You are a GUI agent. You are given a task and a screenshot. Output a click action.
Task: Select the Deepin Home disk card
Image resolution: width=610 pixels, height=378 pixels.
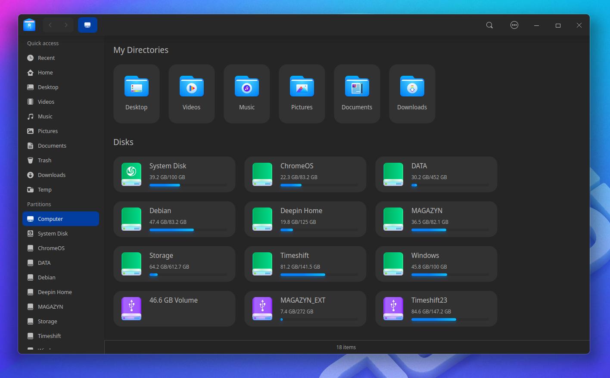click(305, 219)
